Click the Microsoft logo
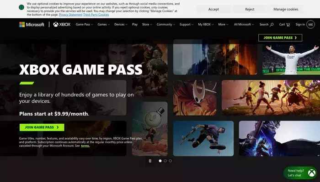 32,25
